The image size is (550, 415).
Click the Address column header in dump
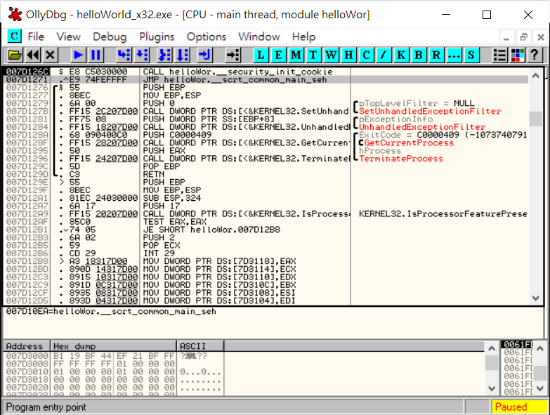(27, 346)
